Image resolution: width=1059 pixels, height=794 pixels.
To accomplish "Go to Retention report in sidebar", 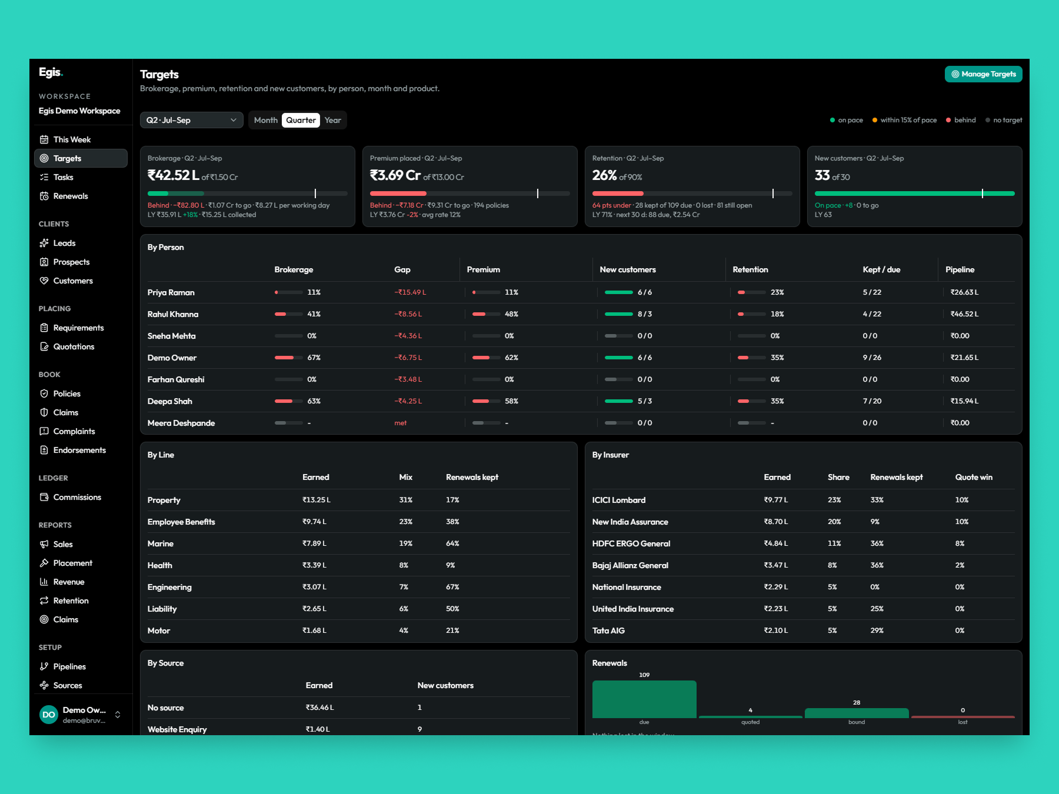I will pyautogui.click(x=81, y=600).
